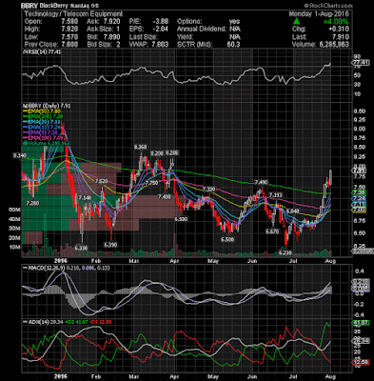Click the Chg value +0.310
Viewport: 374px width, 381px height.
(x=339, y=30)
